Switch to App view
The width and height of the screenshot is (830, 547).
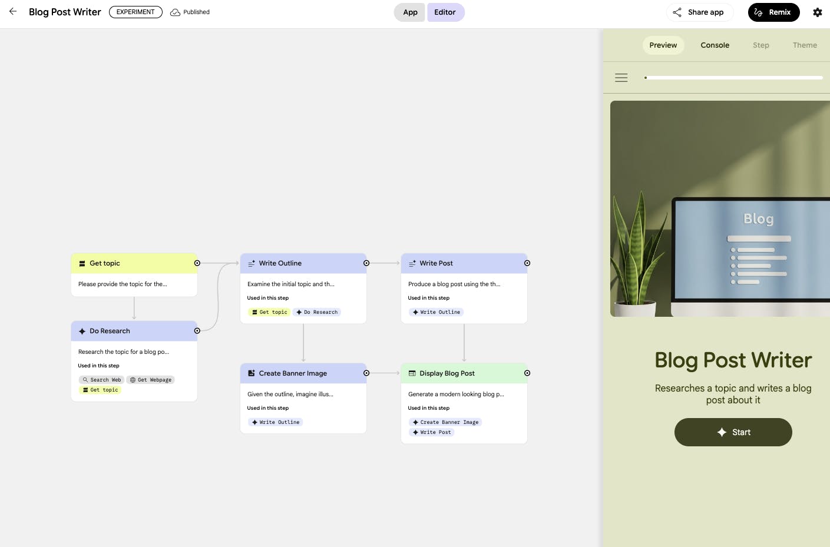pos(410,12)
